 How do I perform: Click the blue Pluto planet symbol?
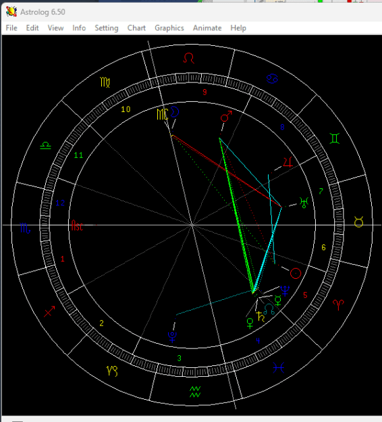coord(172,337)
